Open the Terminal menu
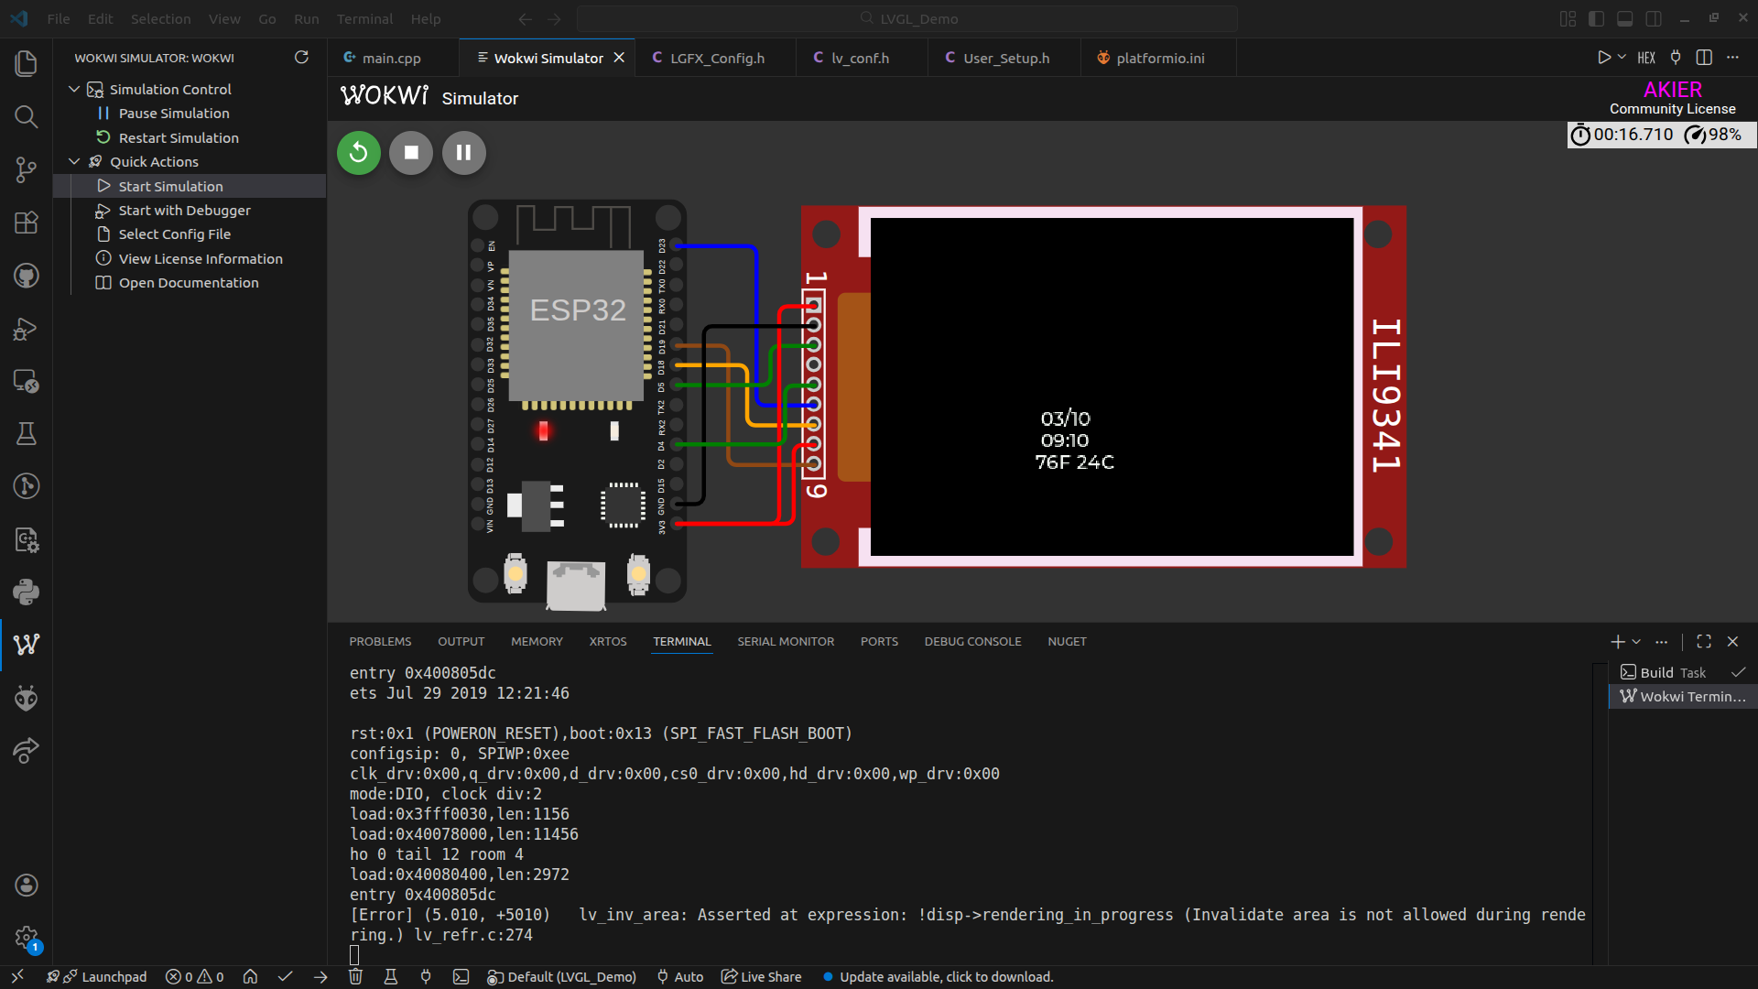Screen dimensions: 1758x989 tap(364, 18)
